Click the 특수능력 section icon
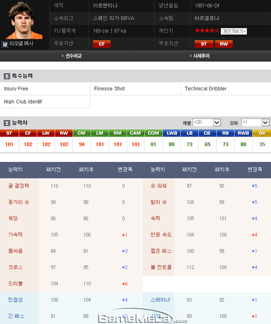 pos(7,76)
